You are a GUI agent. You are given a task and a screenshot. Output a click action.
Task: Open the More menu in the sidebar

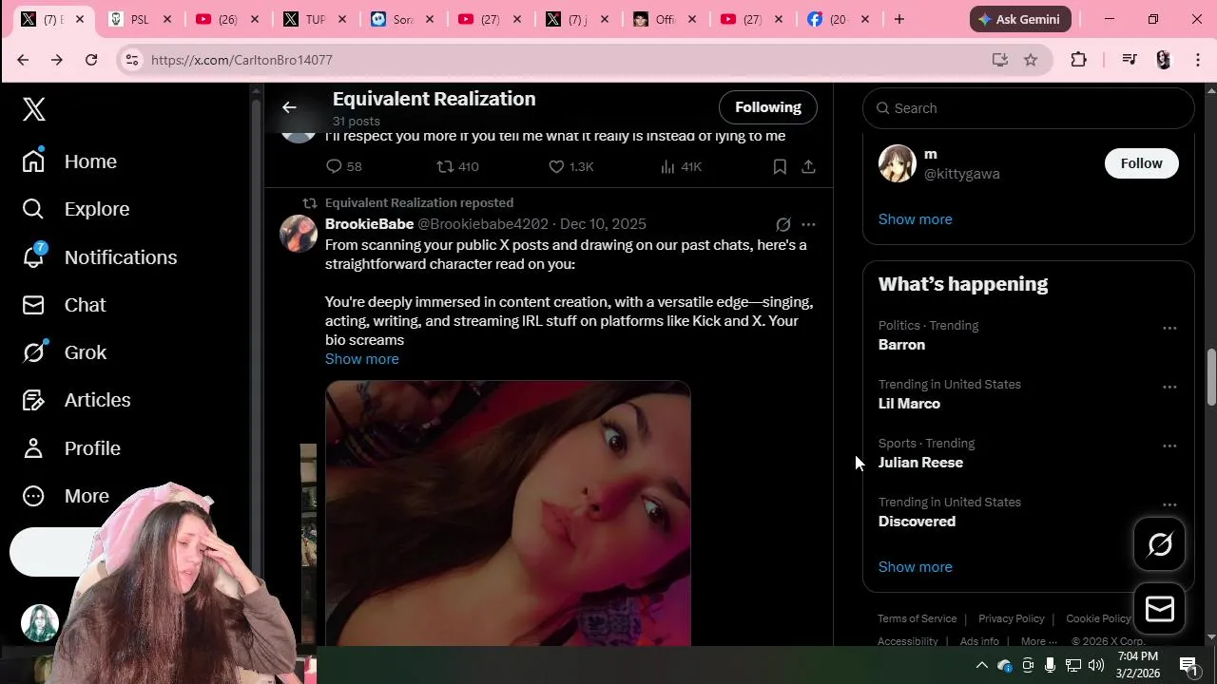coord(66,496)
